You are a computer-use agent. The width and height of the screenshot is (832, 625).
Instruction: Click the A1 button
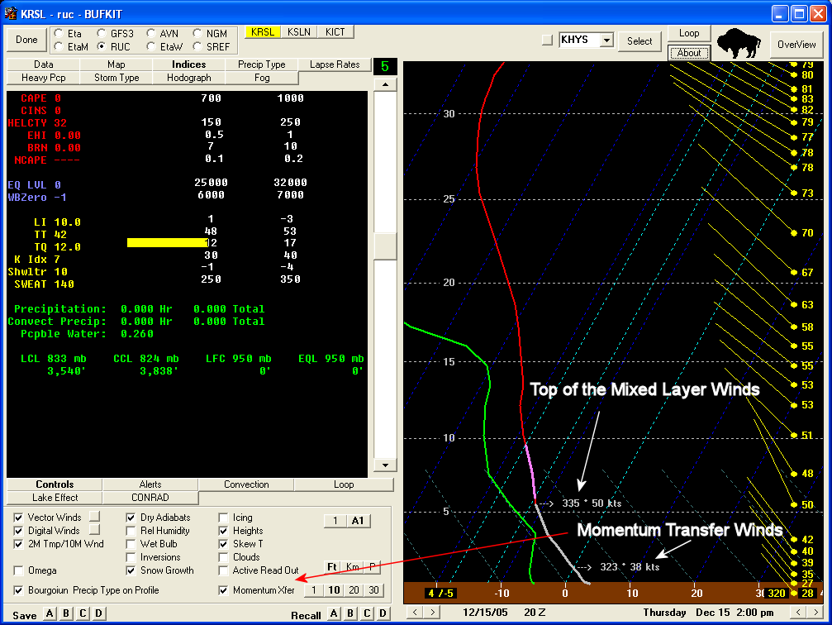click(x=358, y=520)
